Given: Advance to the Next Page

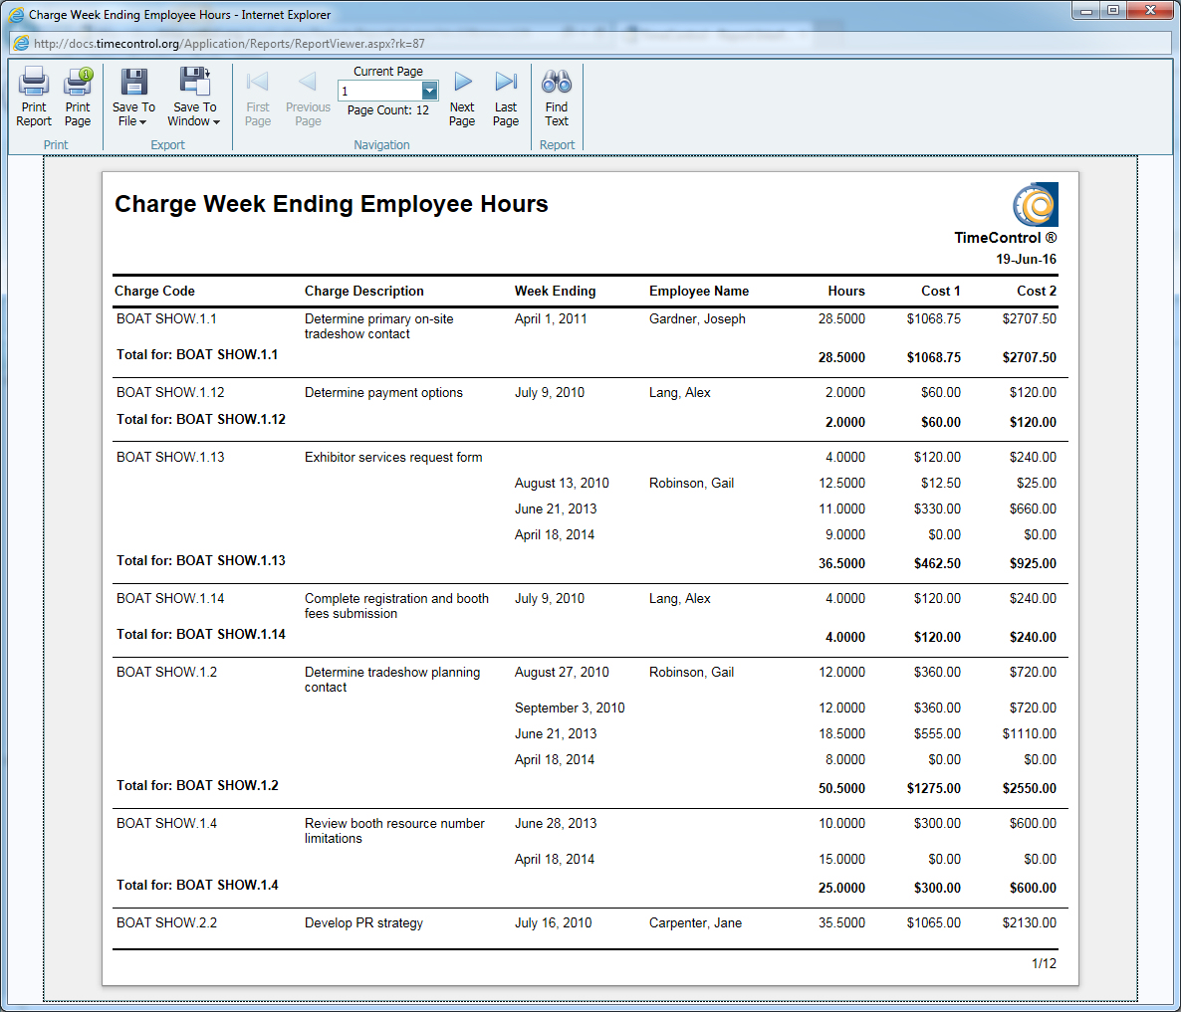Looking at the screenshot, I should click(x=462, y=99).
